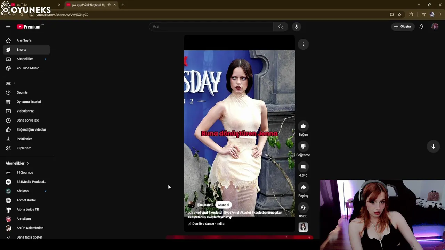445x250 pixels.
Task: Open the comments showing 4.340
Action: [303, 167]
